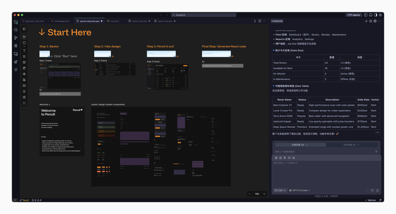Toggle the primary left sidebar layout

click(x=366, y=15)
